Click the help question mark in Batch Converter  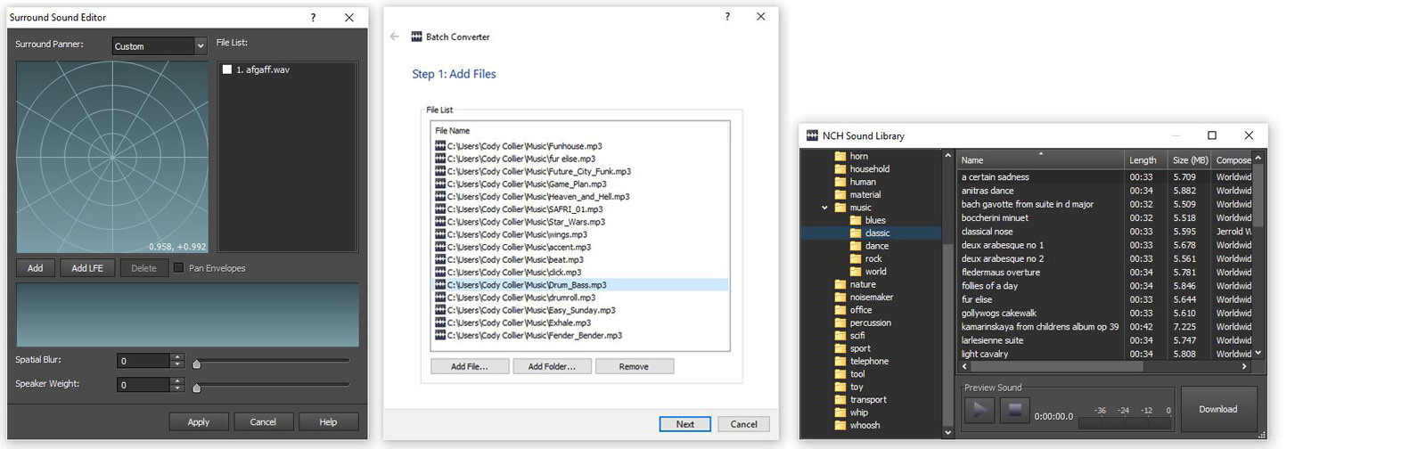click(x=727, y=16)
